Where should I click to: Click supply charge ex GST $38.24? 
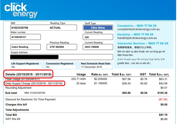point(126,83)
